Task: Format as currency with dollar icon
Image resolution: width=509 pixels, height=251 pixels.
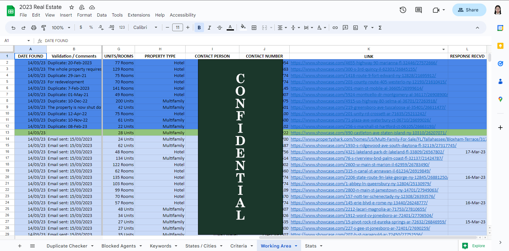Action: tap(81, 27)
